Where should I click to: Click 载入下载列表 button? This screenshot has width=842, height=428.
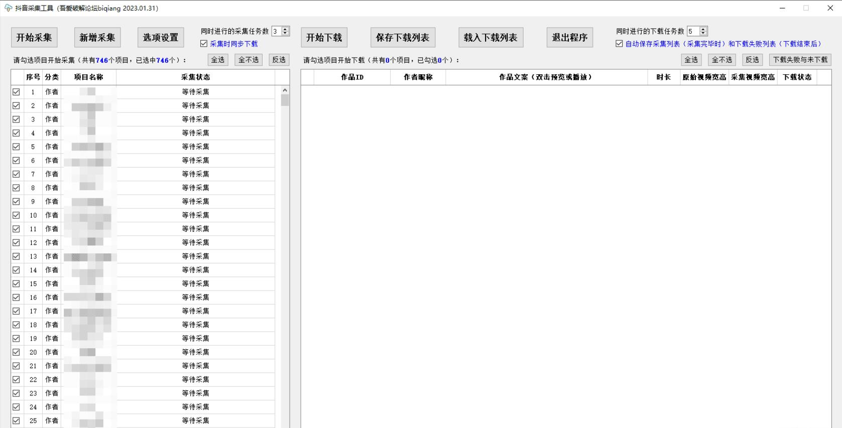pos(491,38)
